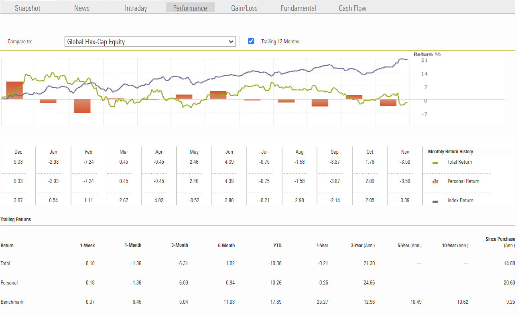The width and height of the screenshot is (518, 315).
Task: Switch to the Snapshot tab
Action: pos(28,8)
